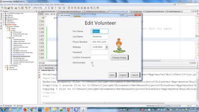This screenshot has width=199, height=112.
Task: Click the Confirm Password input field
Action: (99, 58)
